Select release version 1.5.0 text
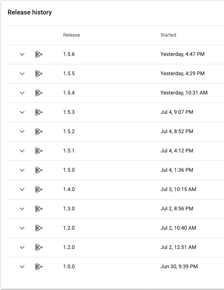Viewport: 224px width, 290px height. [x=69, y=170]
